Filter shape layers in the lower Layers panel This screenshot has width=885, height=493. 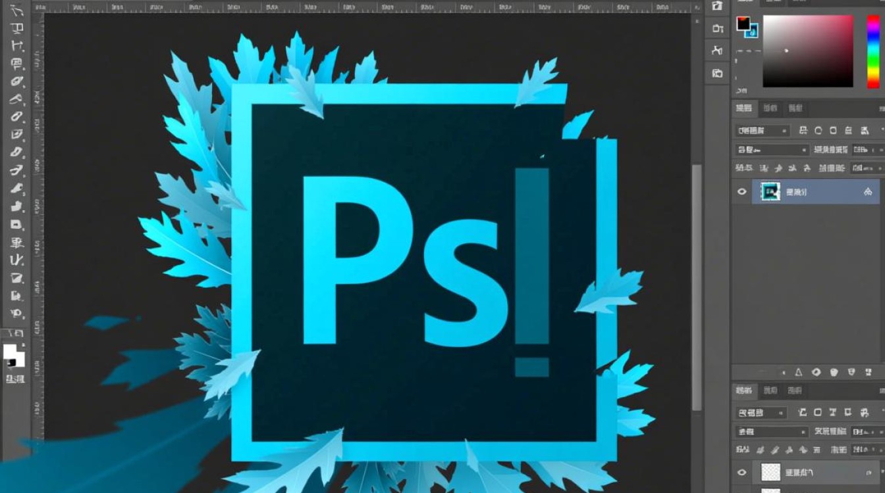pos(849,413)
